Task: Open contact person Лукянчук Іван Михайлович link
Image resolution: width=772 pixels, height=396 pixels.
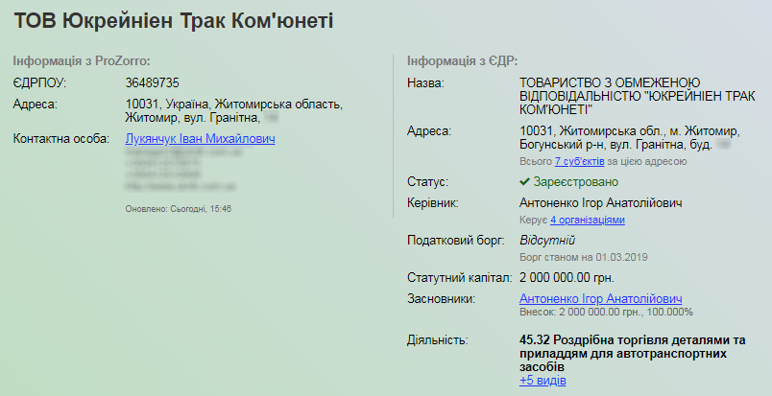Action: tap(200, 139)
